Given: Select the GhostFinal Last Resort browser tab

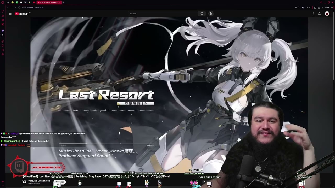Looking at the screenshot, I should point(49,2).
